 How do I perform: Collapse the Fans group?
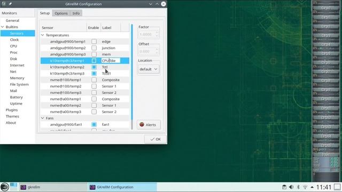tap(43, 118)
